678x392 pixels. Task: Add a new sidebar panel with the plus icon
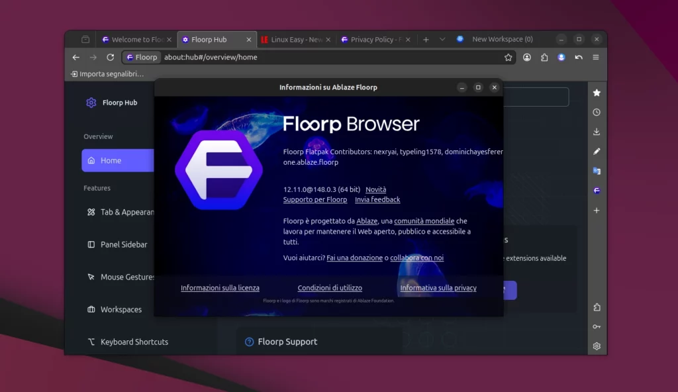[597, 210]
